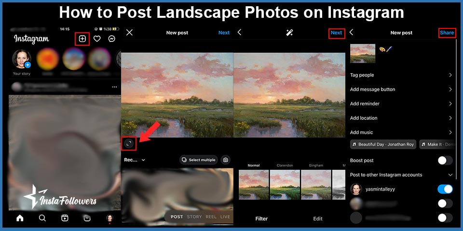Tap Share to publish the post

coord(447,33)
